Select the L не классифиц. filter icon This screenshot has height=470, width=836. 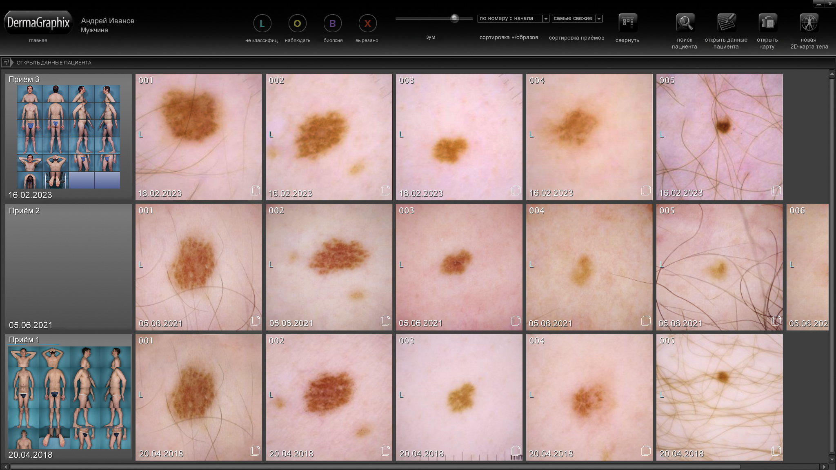click(262, 23)
